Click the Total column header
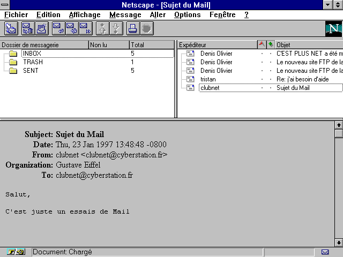 tap(152, 45)
